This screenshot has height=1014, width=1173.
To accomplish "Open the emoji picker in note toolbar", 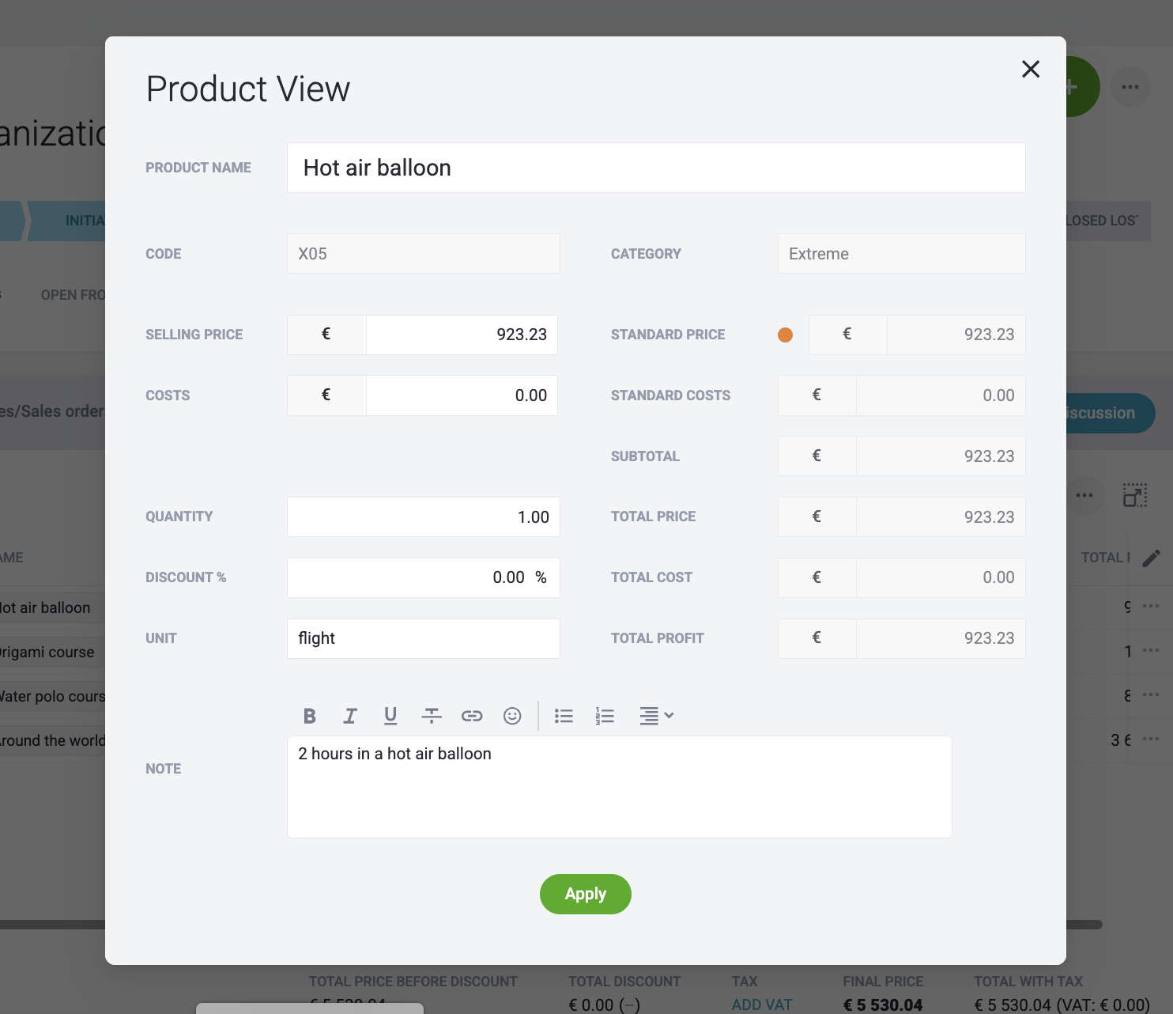I will tap(512, 716).
